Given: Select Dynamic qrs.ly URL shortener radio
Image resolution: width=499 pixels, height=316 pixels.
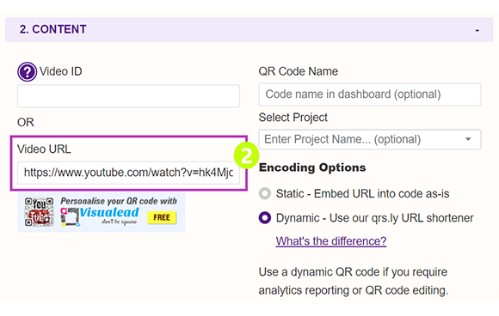Looking at the screenshot, I should (x=265, y=218).
